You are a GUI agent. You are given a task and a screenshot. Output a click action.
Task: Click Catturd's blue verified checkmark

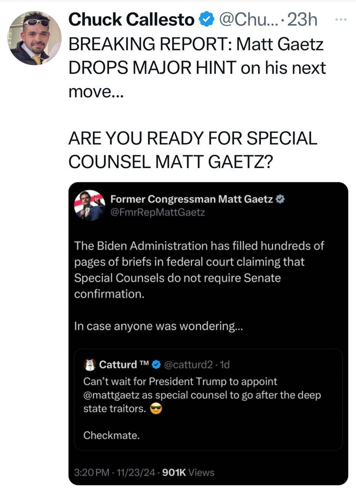(156, 365)
